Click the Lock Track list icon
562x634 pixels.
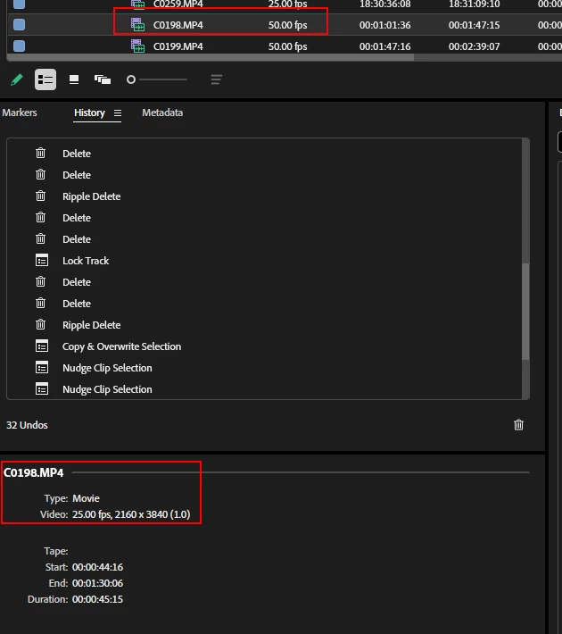pyautogui.click(x=42, y=261)
